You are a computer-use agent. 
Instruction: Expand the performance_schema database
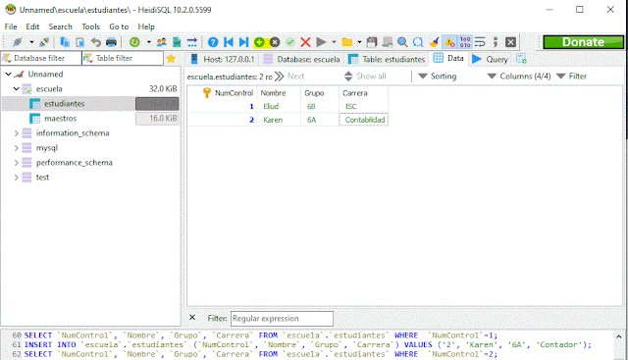point(16,163)
